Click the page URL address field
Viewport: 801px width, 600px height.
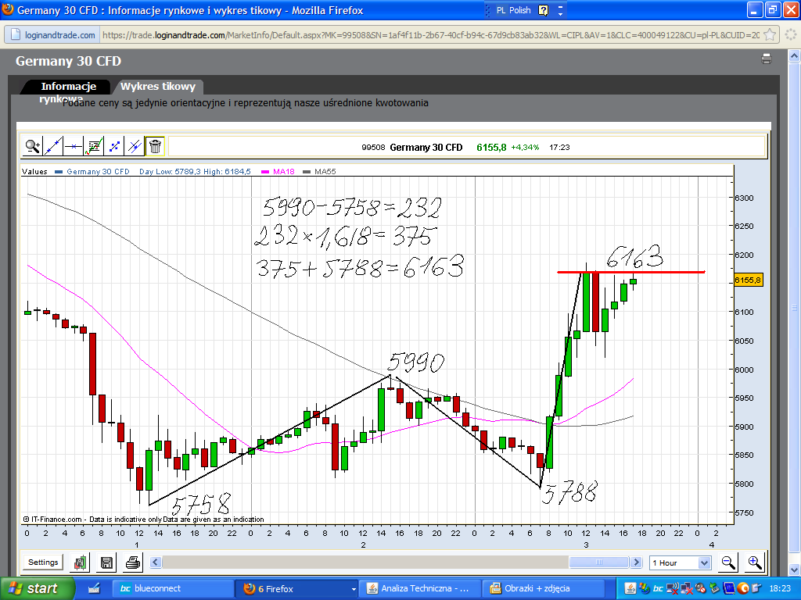click(x=431, y=35)
